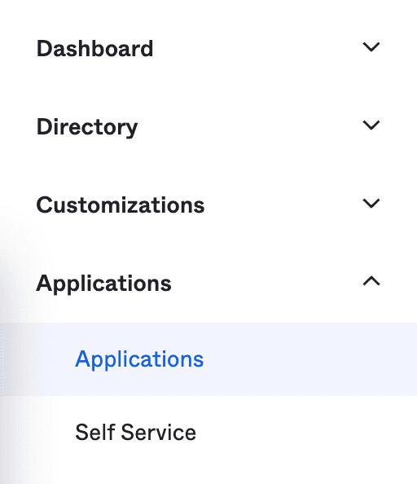Click the chevron-down icon beside Customizations

[x=371, y=204]
